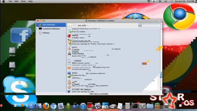
Task: Open the Google Chrome desktop icon
Action: (179, 17)
